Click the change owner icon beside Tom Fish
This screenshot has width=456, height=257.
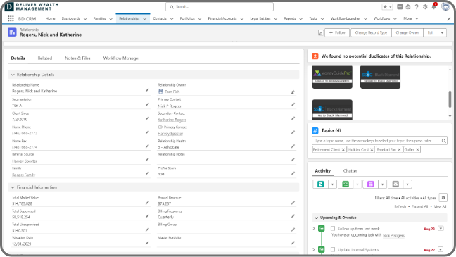tap(293, 92)
